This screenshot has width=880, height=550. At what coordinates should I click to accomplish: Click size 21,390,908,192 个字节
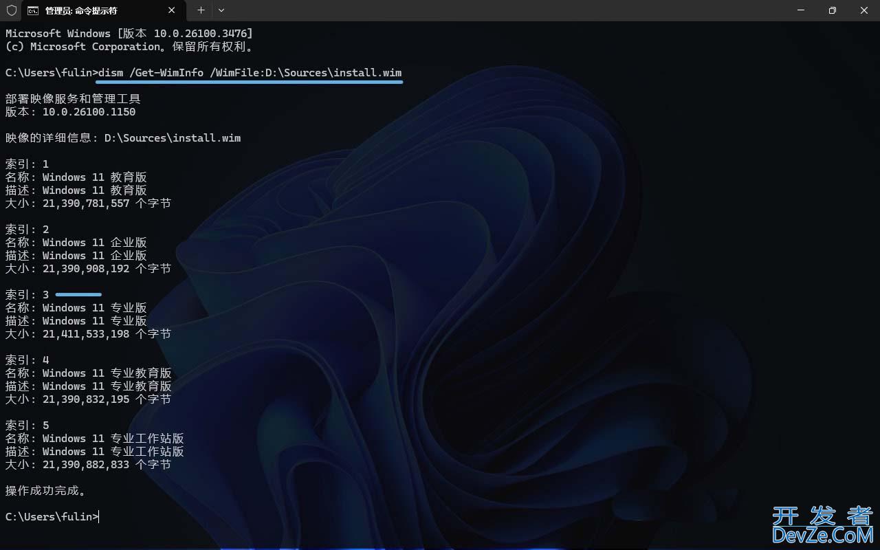pyautogui.click(x=89, y=269)
